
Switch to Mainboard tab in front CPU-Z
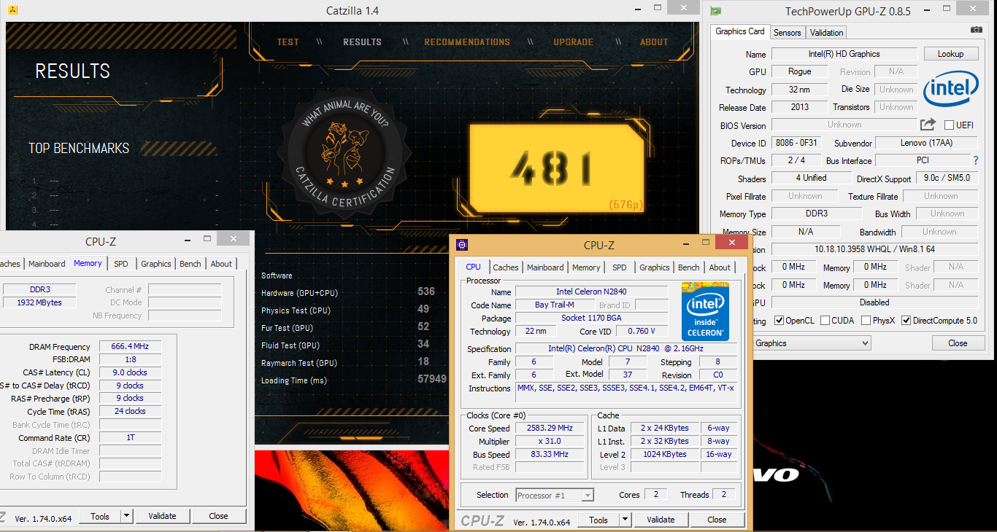point(545,267)
